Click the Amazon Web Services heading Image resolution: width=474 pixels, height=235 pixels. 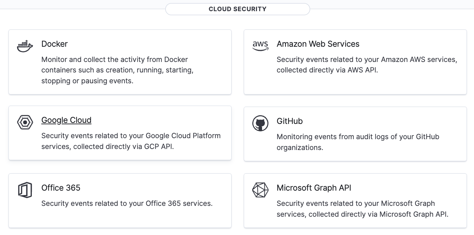(318, 44)
